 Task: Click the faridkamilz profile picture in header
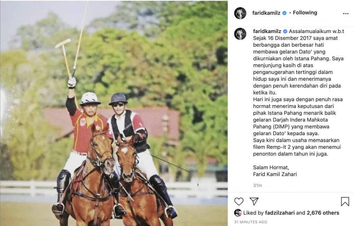coord(240,13)
